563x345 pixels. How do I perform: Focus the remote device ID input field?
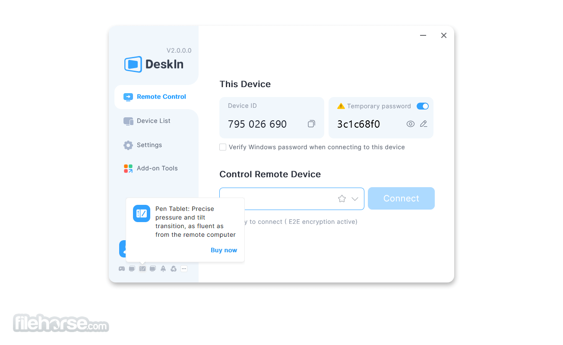pyautogui.click(x=292, y=199)
